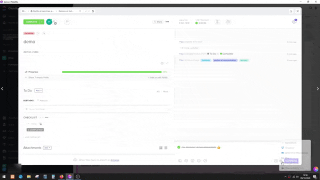The width and height of the screenshot is (320, 180).
Task: Start the time tracking play button
Action: point(196,23)
